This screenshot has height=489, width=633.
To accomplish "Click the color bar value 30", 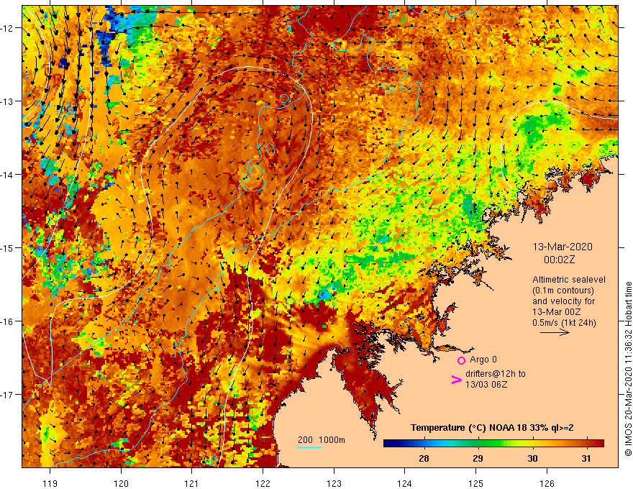I will pos(532,458).
